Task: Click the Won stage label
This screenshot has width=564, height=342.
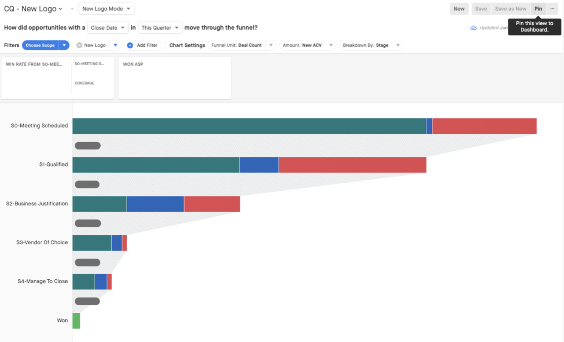Action: 62,321
